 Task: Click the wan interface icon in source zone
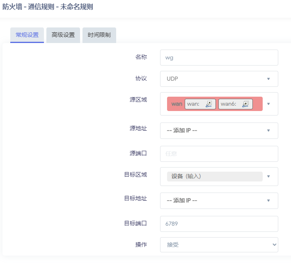point(209,104)
